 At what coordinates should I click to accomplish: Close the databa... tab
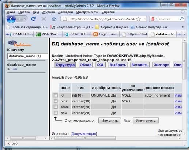click(172, 34)
